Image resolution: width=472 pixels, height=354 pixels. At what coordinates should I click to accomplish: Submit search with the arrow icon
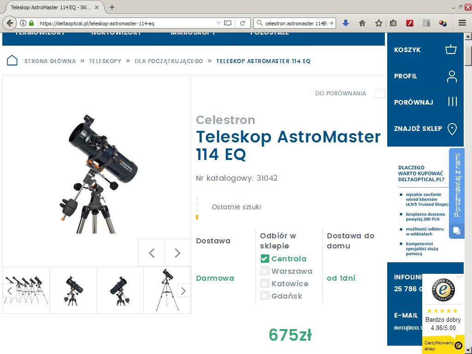click(x=331, y=23)
